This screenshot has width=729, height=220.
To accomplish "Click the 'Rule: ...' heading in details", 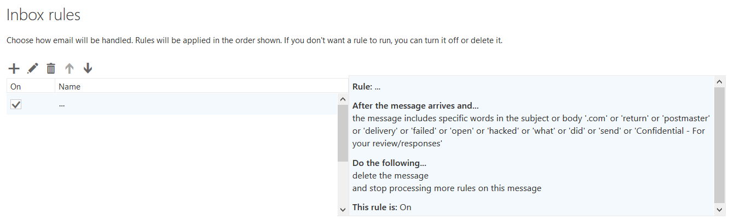I will click(366, 87).
